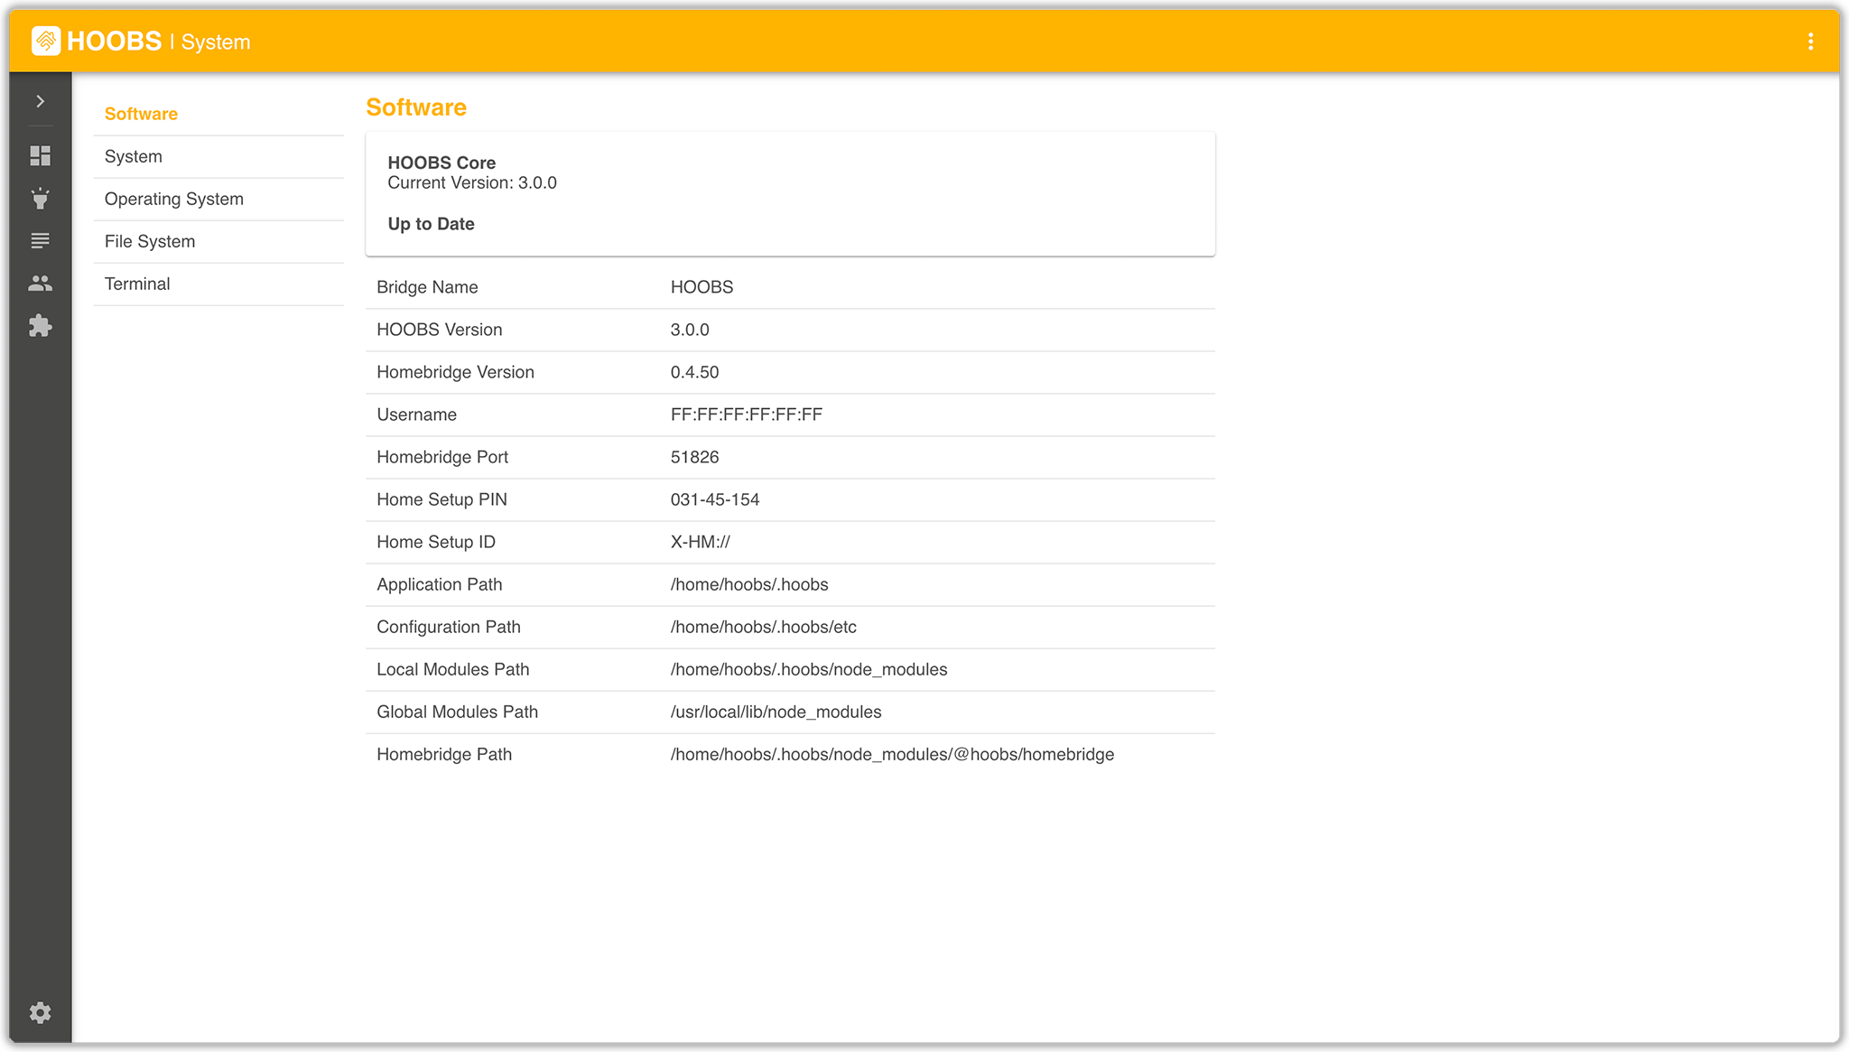Click the HOOBS logo icon in the header
Viewport: 1849px width, 1052px height.
tap(46, 42)
